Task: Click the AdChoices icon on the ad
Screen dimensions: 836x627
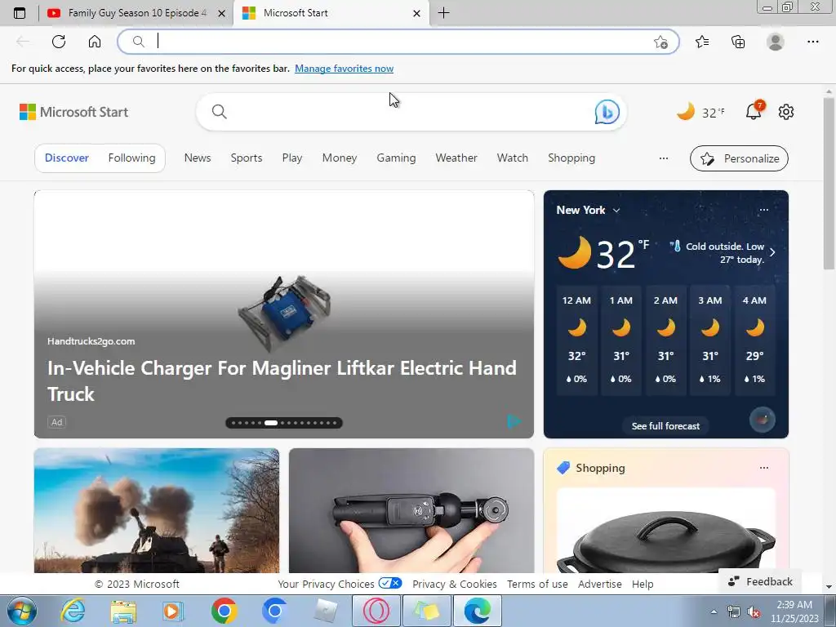Action: click(x=513, y=421)
